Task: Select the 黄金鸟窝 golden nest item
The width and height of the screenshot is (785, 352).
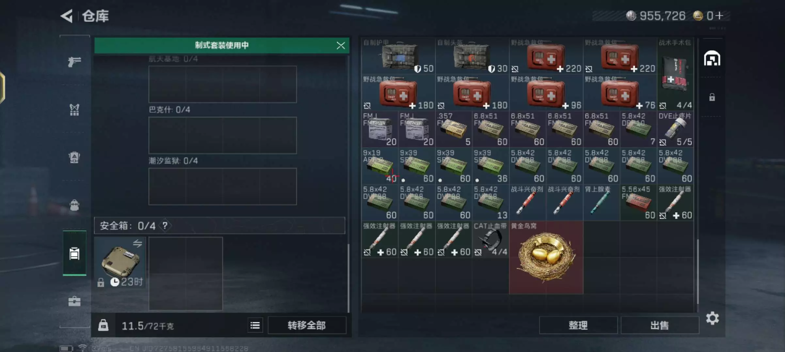Action: [x=546, y=257]
